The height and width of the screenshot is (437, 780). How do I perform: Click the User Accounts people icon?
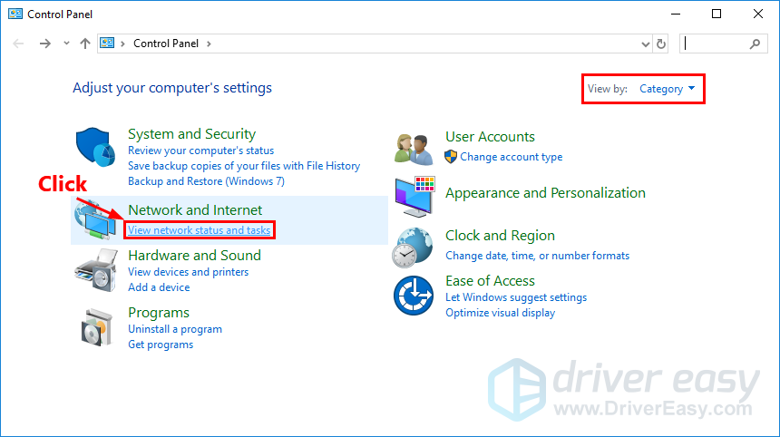tap(415, 147)
